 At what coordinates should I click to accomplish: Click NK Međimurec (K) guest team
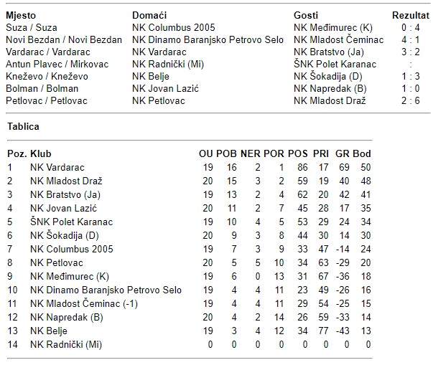333,27
